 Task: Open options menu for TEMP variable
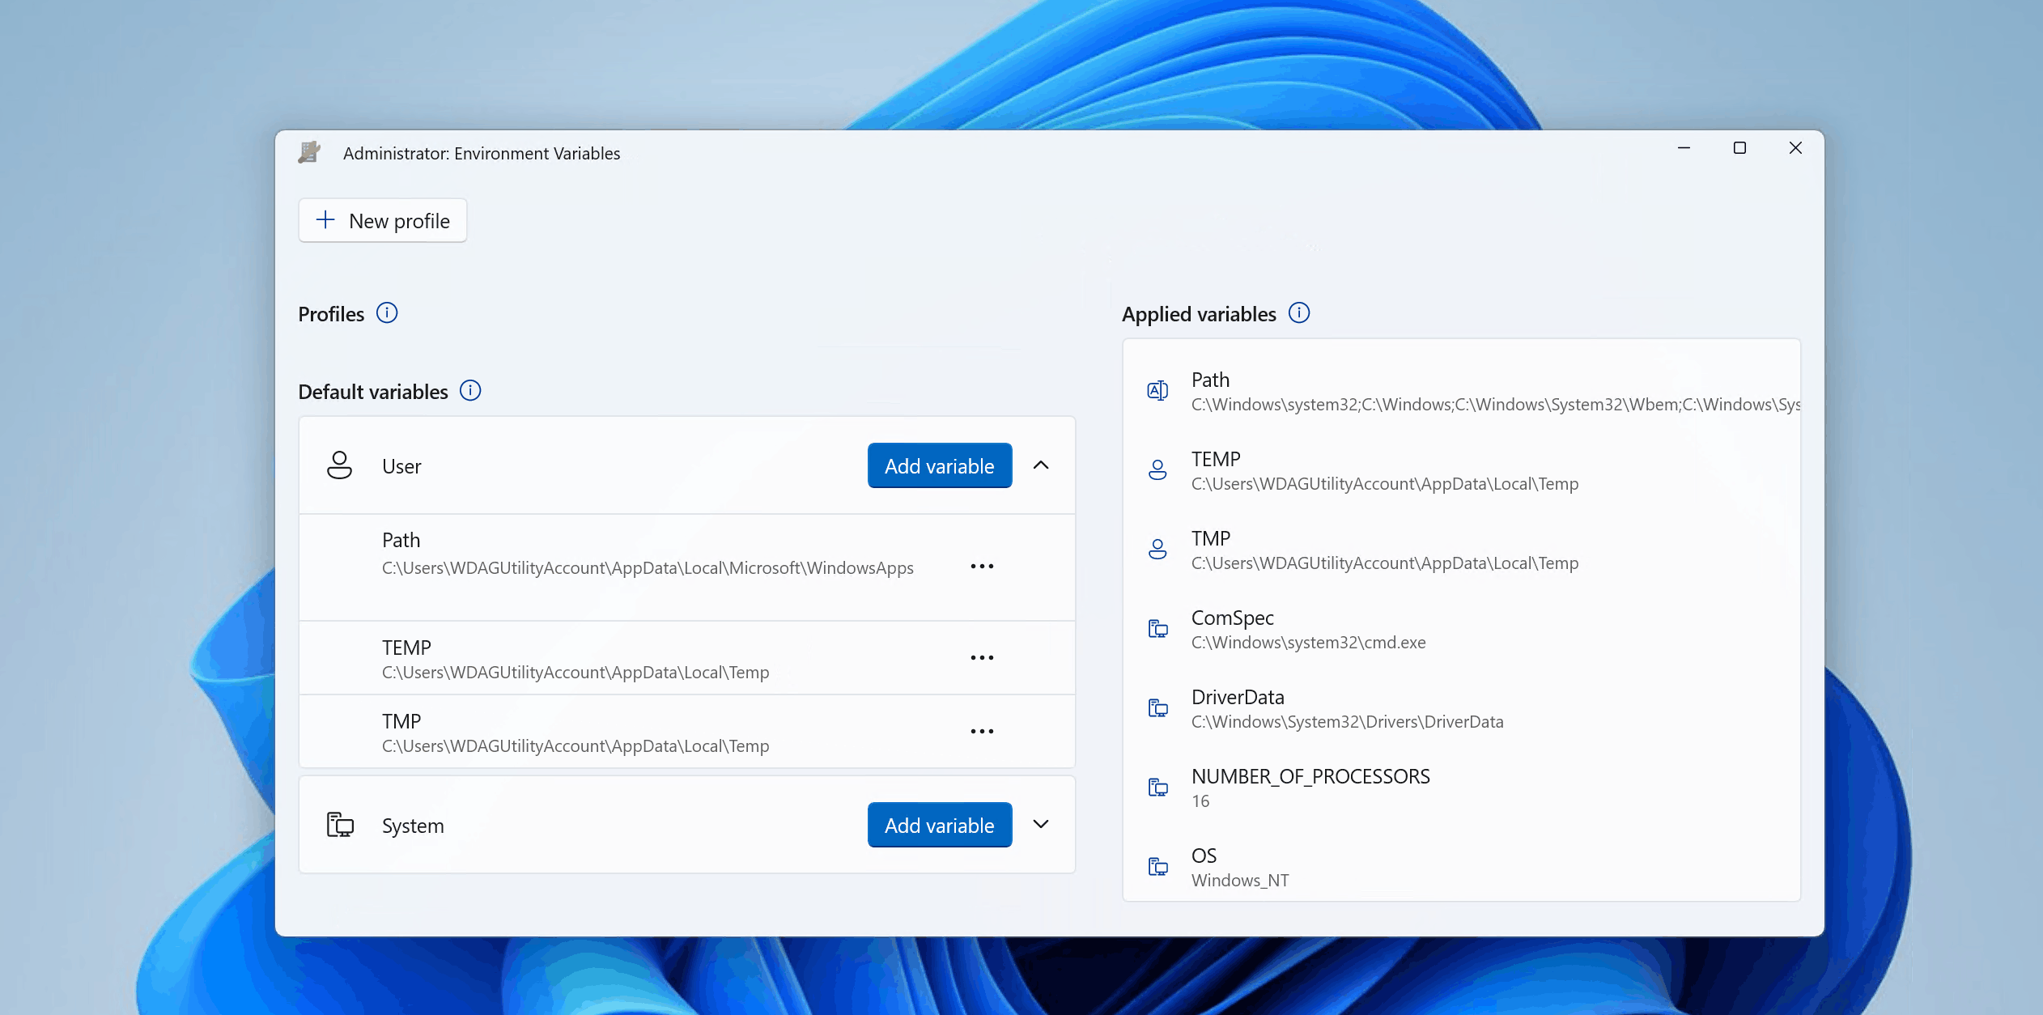983,658
